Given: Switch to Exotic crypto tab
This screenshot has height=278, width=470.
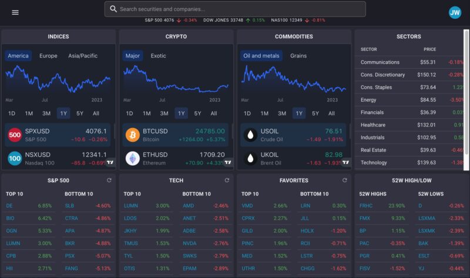Looking at the screenshot, I should 158,56.
